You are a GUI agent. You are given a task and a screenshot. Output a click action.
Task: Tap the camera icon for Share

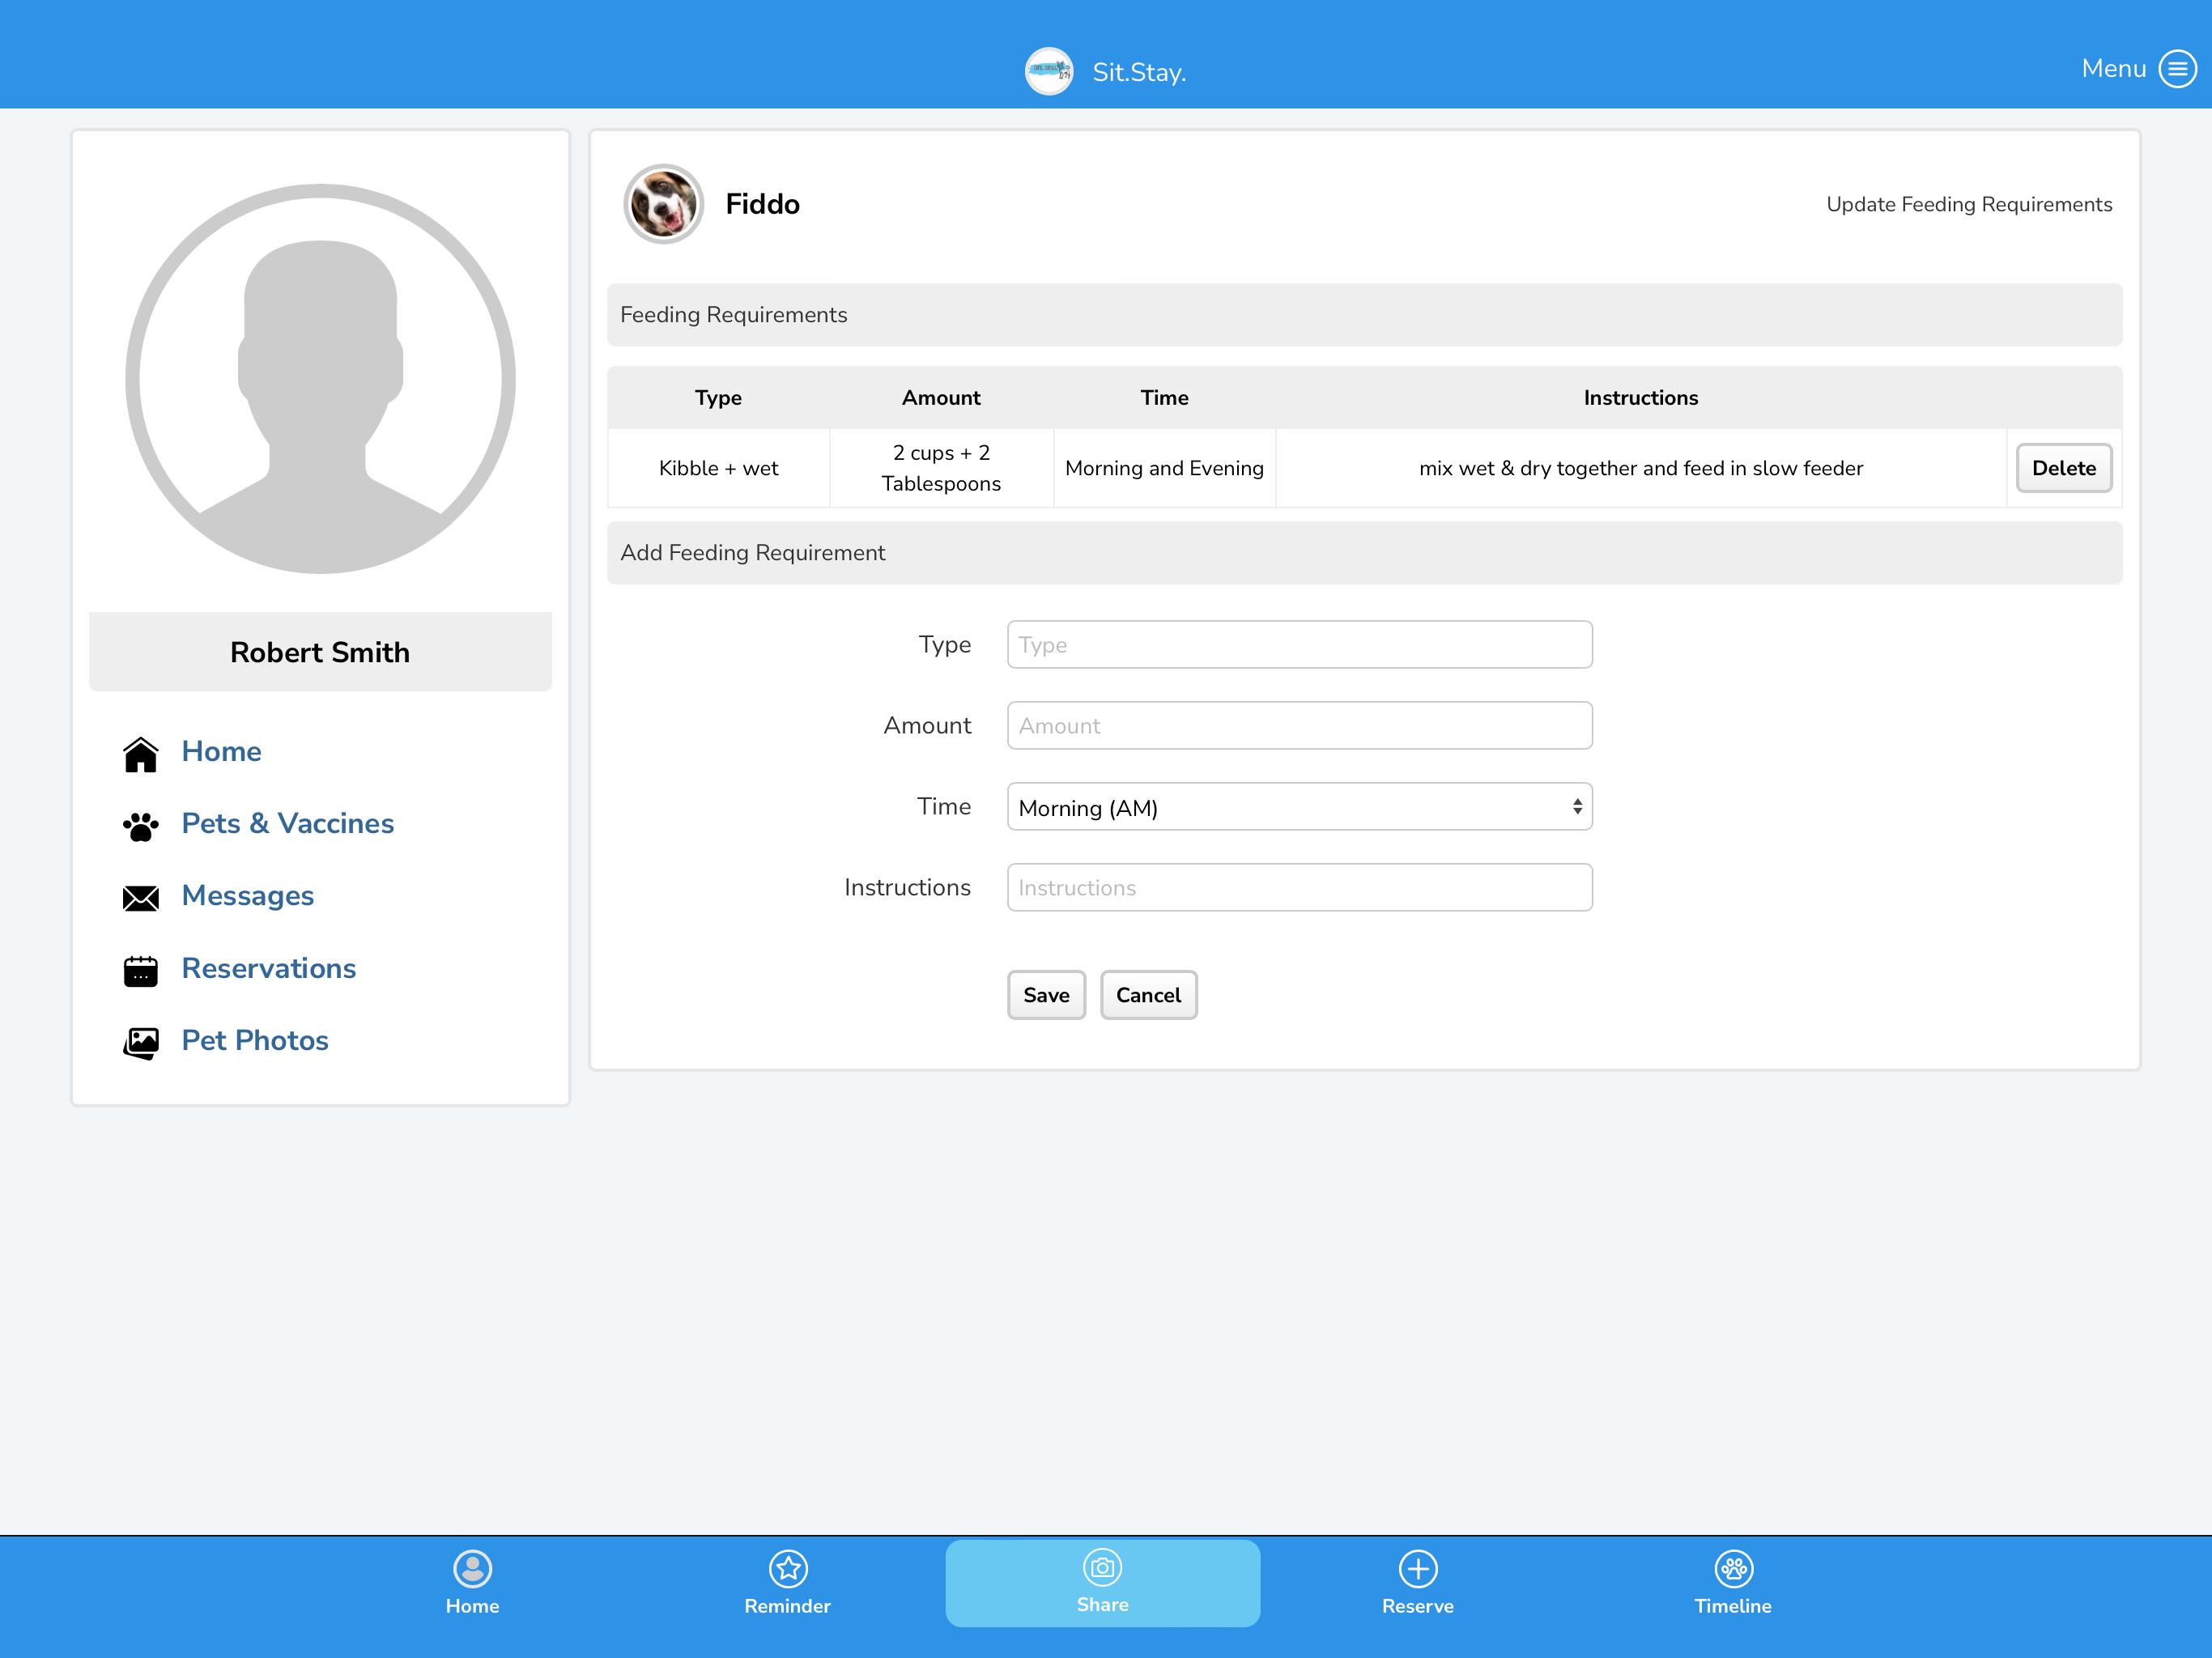(1103, 1567)
